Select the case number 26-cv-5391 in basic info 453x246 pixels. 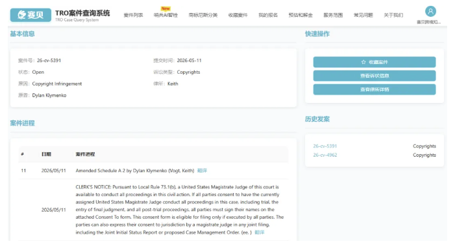coord(49,60)
